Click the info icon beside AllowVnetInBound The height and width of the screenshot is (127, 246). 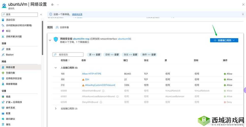pos(103,91)
